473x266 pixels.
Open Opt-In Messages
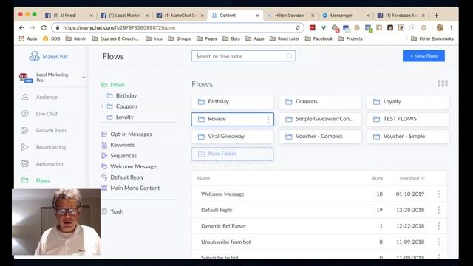[131, 134]
